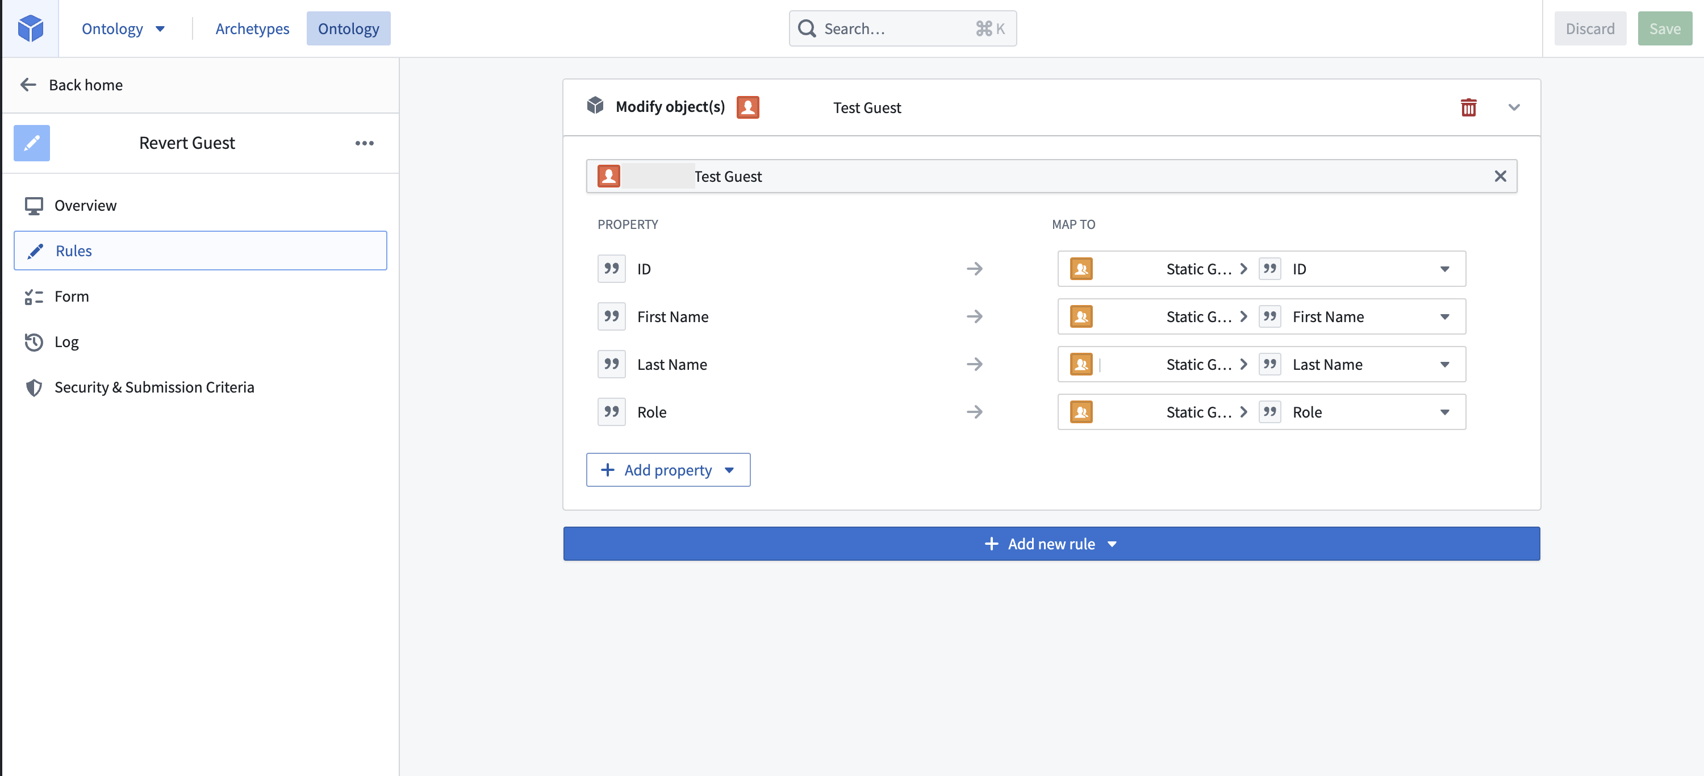This screenshot has width=1704, height=776.
Task: Click the back arrow next to Back home
Action: pos(28,85)
